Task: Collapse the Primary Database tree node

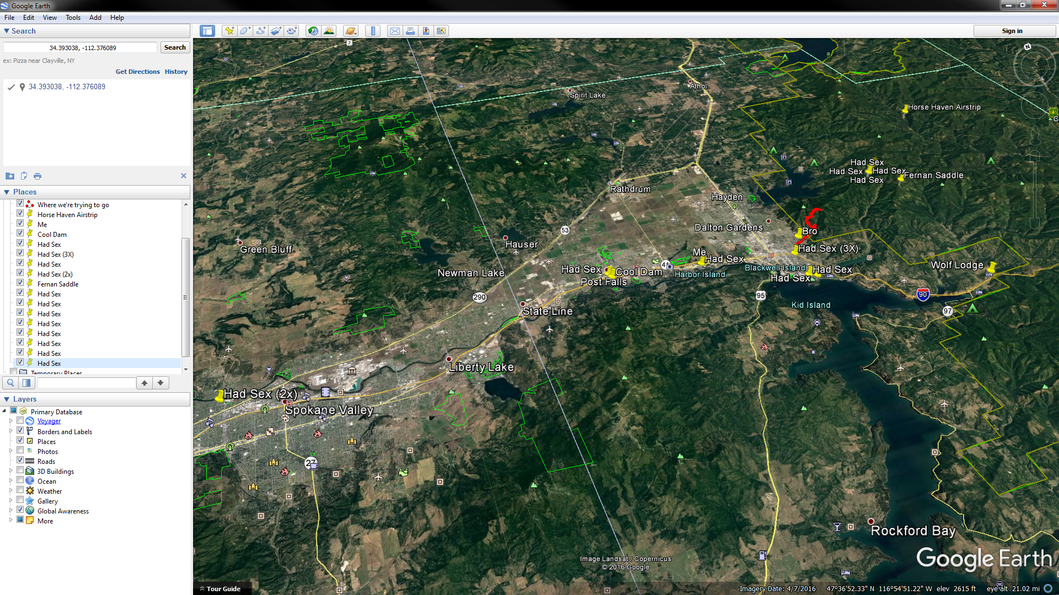Action: [4, 410]
